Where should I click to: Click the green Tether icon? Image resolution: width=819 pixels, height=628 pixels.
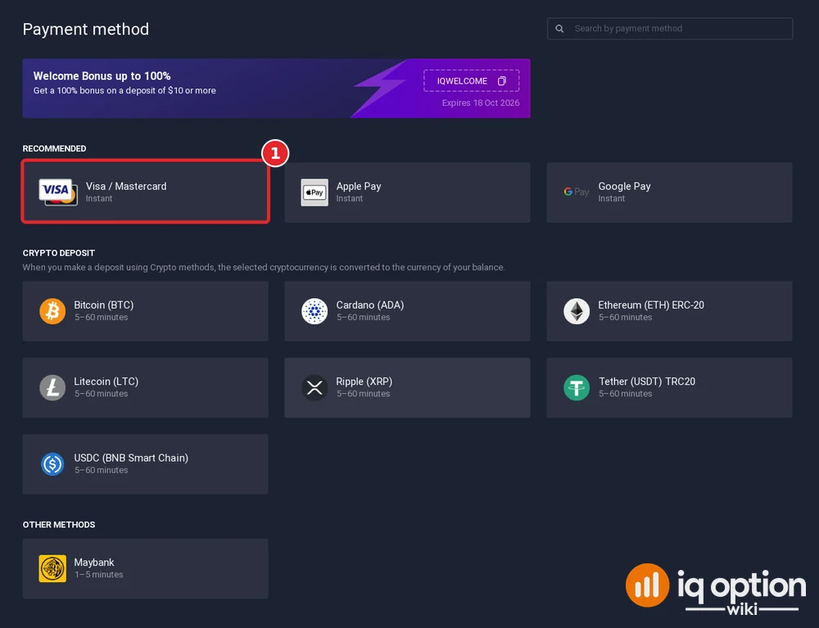coord(577,387)
